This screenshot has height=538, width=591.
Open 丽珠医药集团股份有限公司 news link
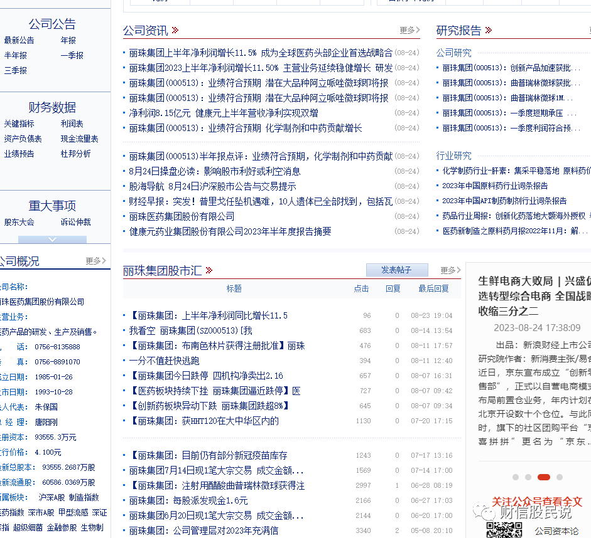[182, 216]
